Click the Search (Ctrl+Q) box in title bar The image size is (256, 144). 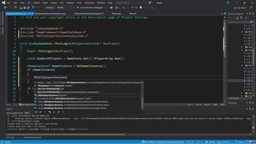coord(132,3)
